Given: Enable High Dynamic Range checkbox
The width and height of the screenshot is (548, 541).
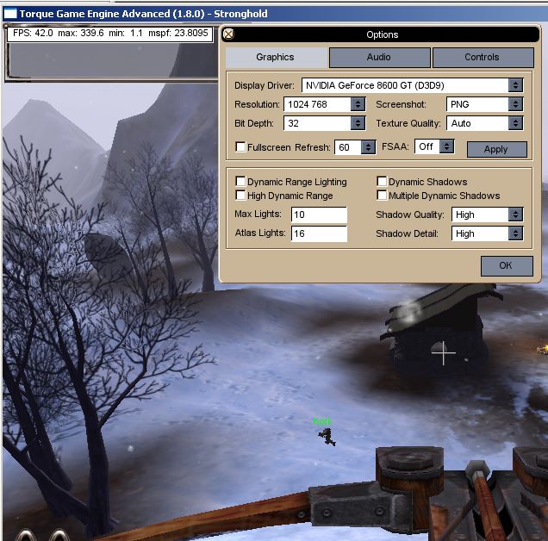Looking at the screenshot, I should pos(240,195).
